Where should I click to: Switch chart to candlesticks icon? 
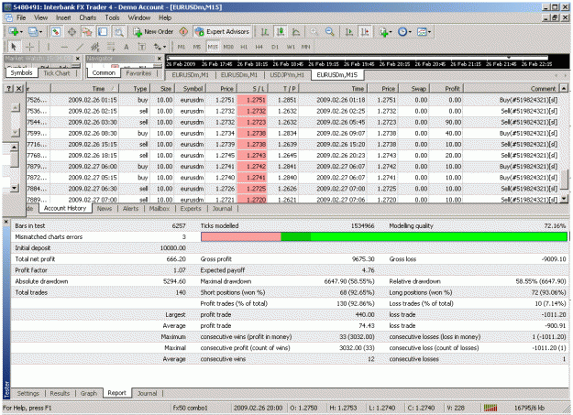pos(281,32)
